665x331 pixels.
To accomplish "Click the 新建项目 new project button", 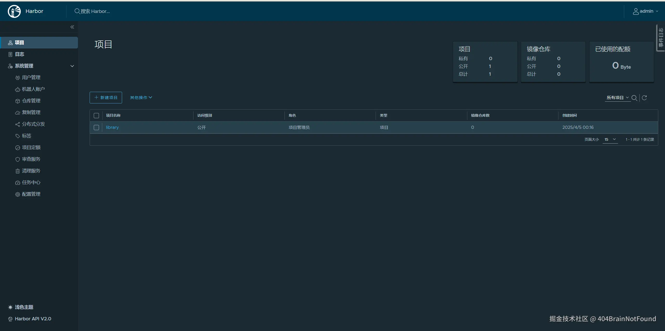I will point(106,98).
